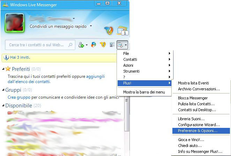Launch Configurazione Wizard...
The width and height of the screenshot is (231, 156).
pos(201,125)
